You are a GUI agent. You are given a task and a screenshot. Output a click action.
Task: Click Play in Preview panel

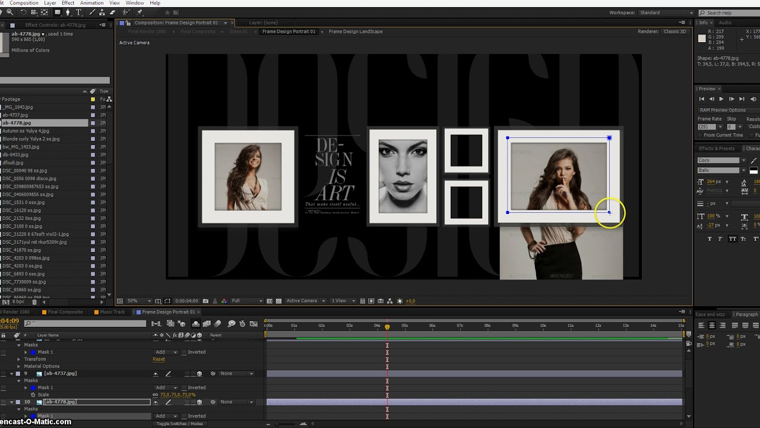[x=721, y=99]
